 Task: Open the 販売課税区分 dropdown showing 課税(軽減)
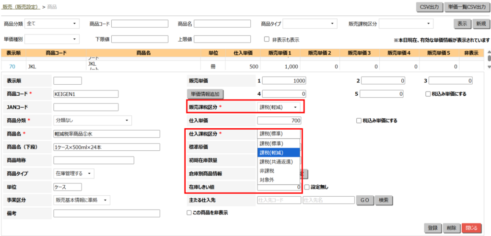tap(279, 108)
